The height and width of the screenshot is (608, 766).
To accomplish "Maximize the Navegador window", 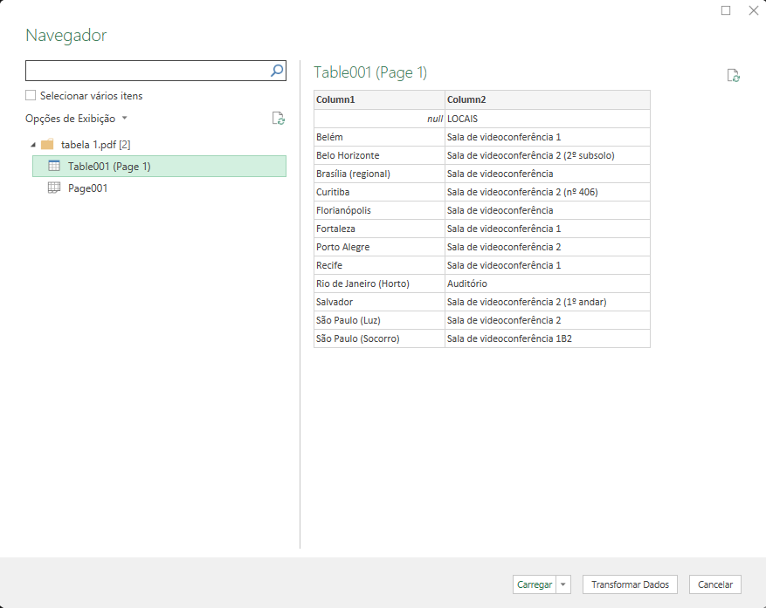I will click(x=726, y=10).
